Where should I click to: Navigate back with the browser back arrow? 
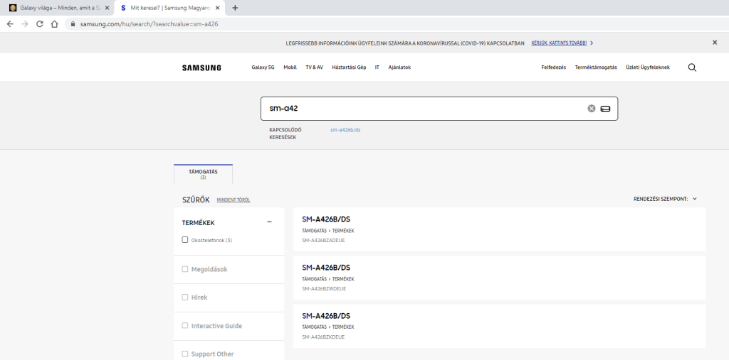tap(10, 23)
